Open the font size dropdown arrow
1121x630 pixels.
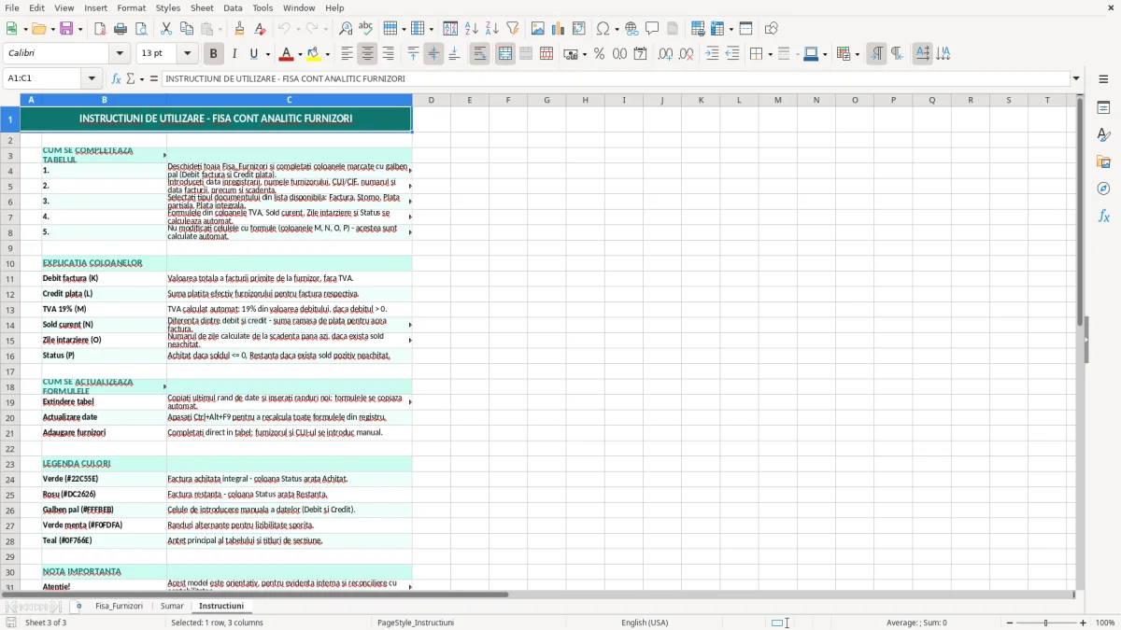click(x=187, y=54)
